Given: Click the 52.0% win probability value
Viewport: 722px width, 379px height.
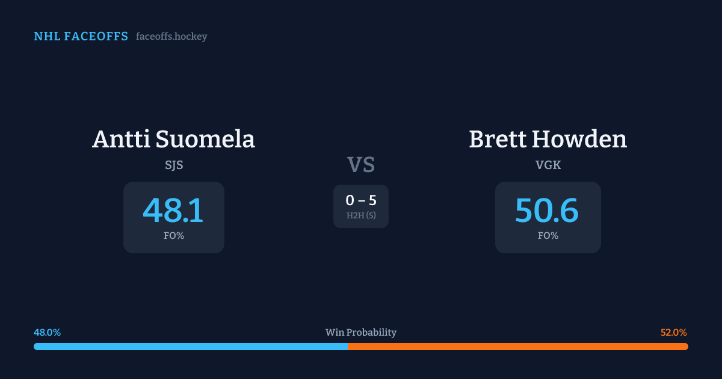Looking at the screenshot, I should pos(673,332).
